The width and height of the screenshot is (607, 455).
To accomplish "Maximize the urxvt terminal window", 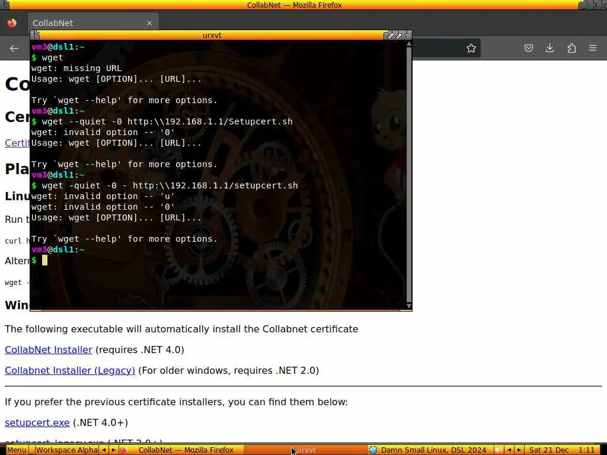I will [x=399, y=36].
